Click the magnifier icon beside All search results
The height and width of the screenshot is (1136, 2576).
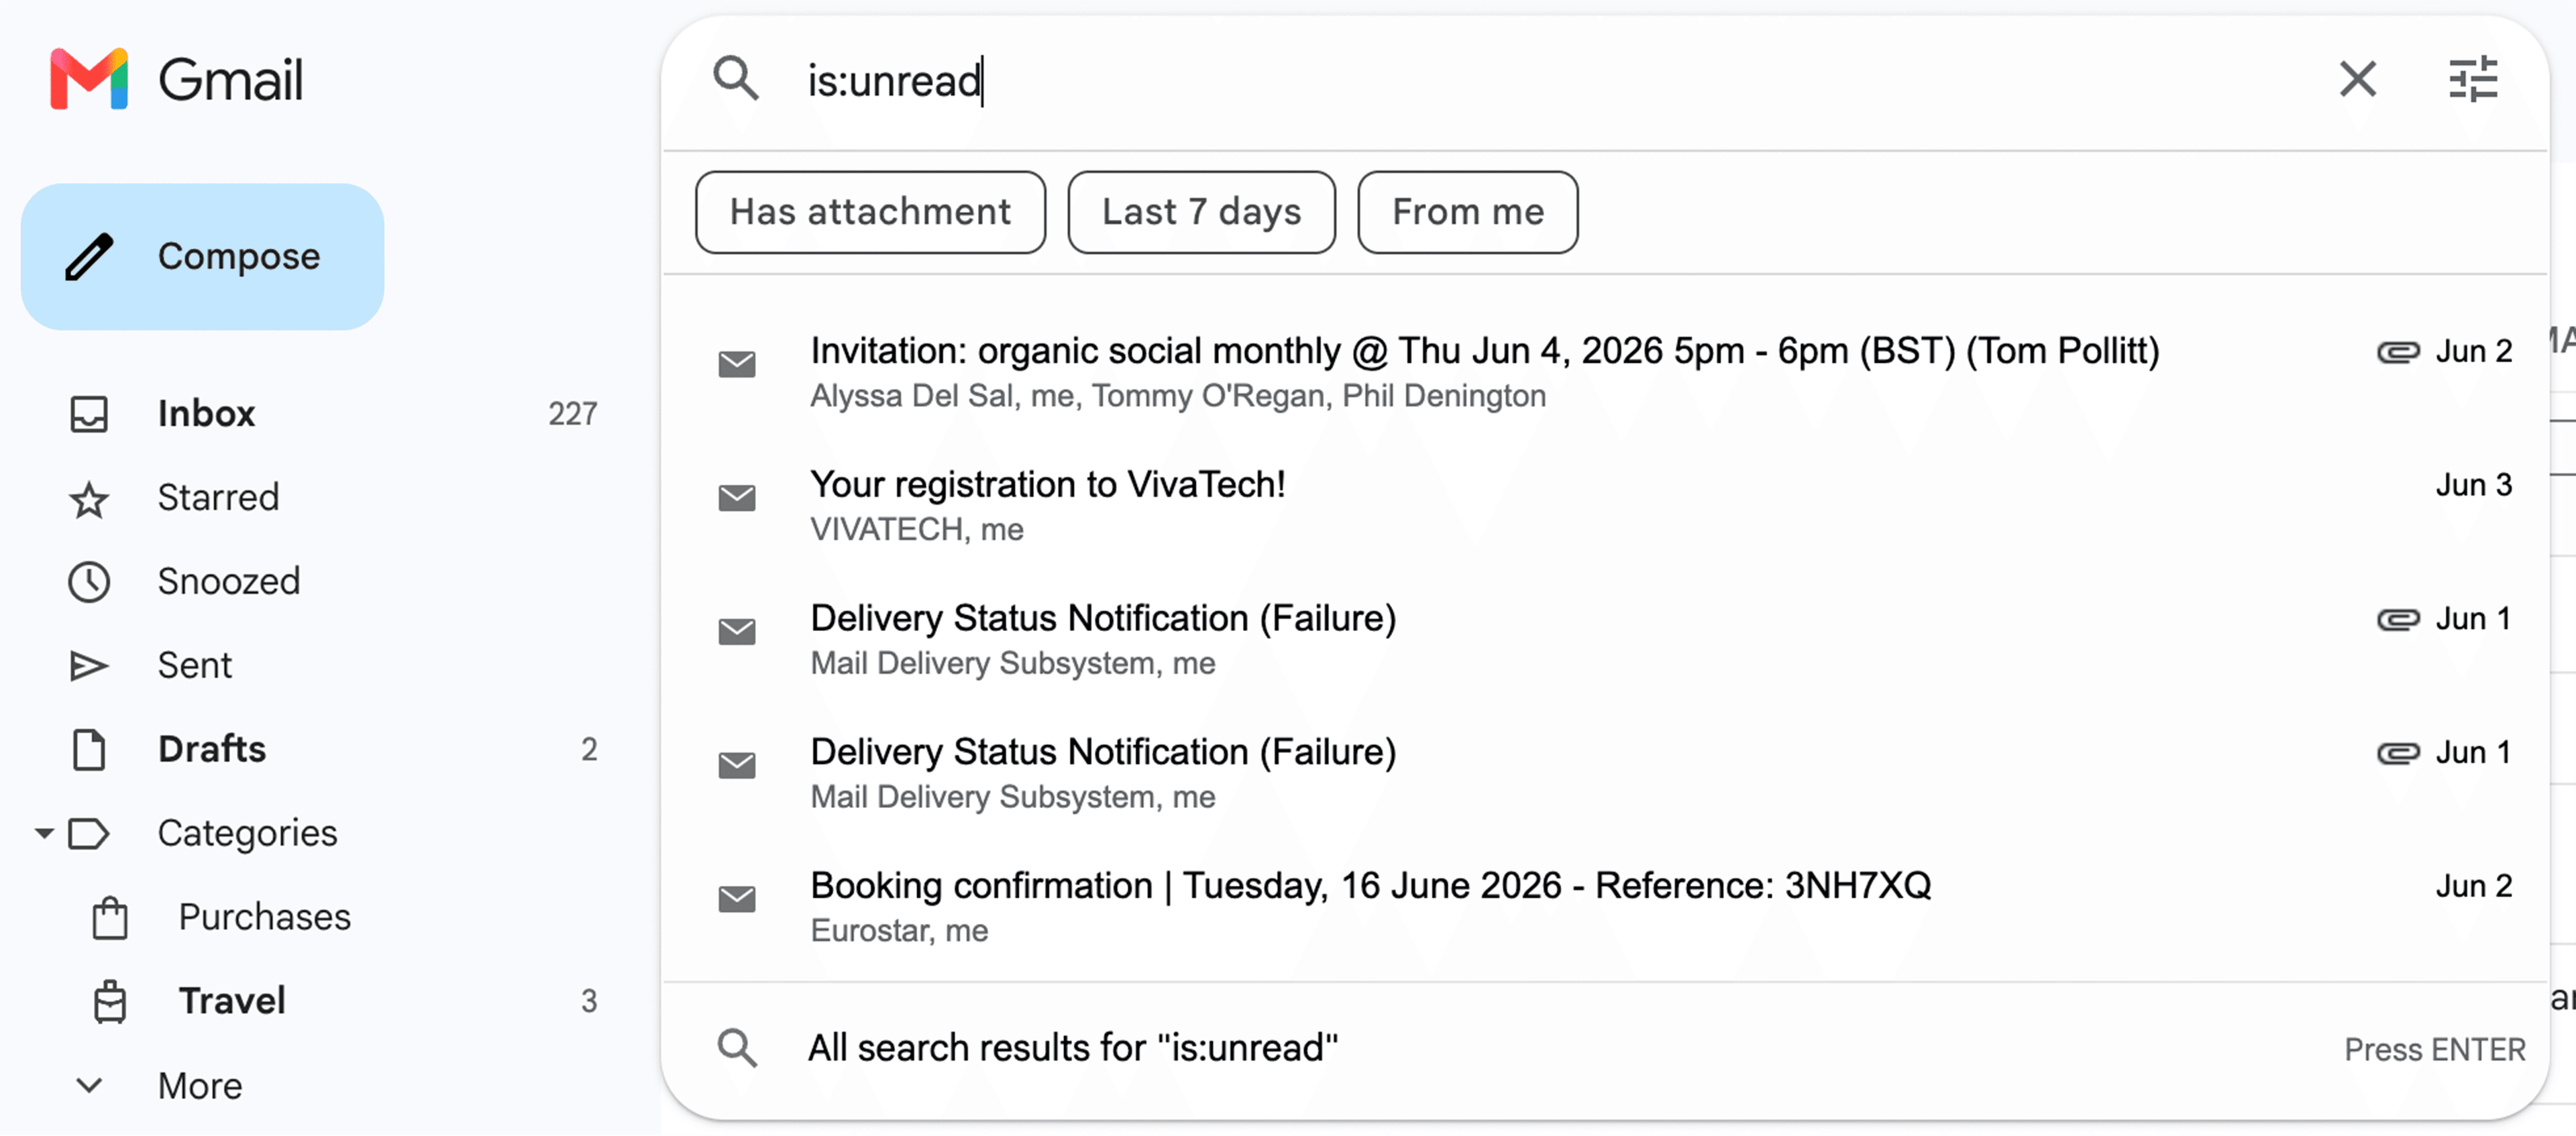[x=737, y=1049]
